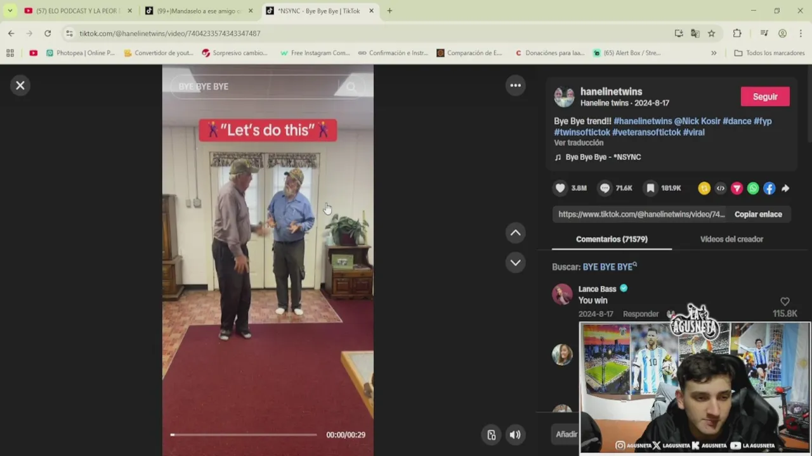Click Lance Bass's avatar
This screenshot has height=456, width=812.
[x=562, y=295]
